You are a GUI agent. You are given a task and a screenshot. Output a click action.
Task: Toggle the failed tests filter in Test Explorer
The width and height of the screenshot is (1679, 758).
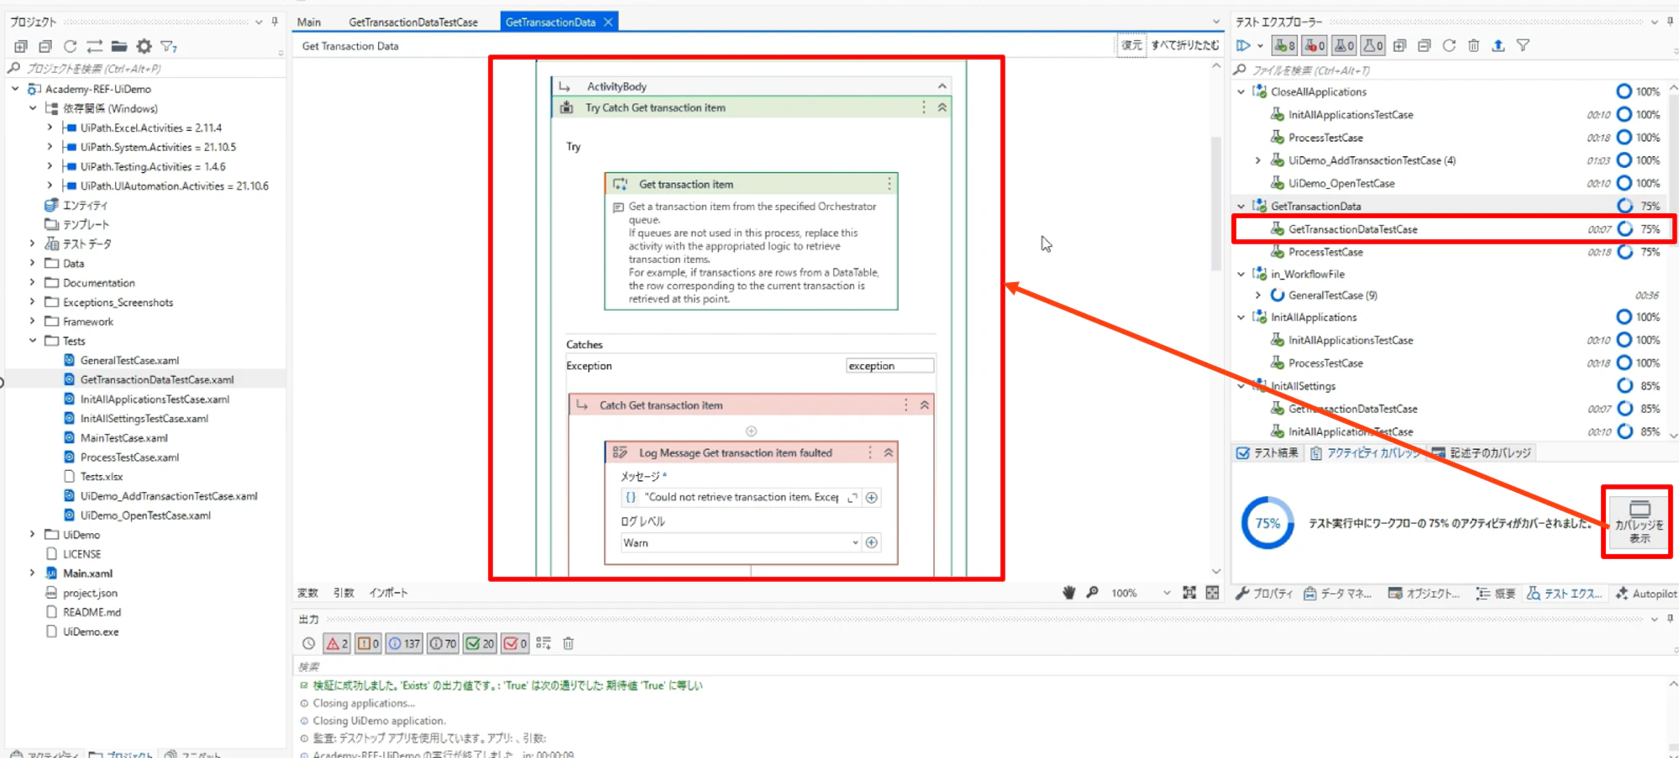[x=1315, y=45]
